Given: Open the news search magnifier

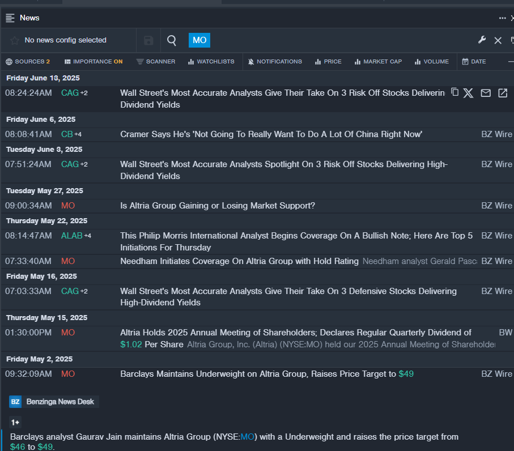Looking at the screenshot, I should [x=172, y=40].
